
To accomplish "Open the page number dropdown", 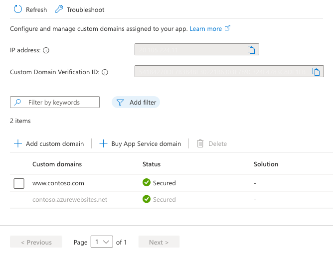I will click(102, 242).
